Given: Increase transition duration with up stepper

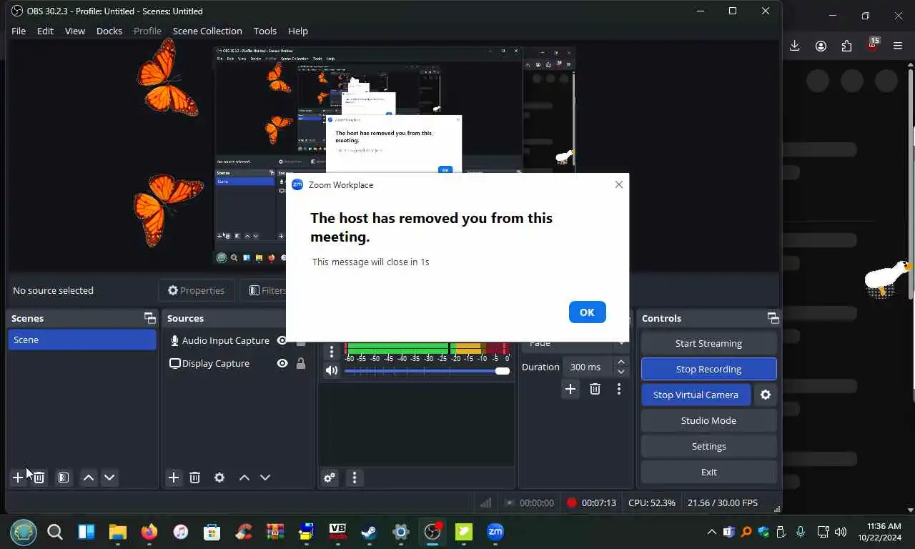Looking at the screenshot, I should coord(621,362).
